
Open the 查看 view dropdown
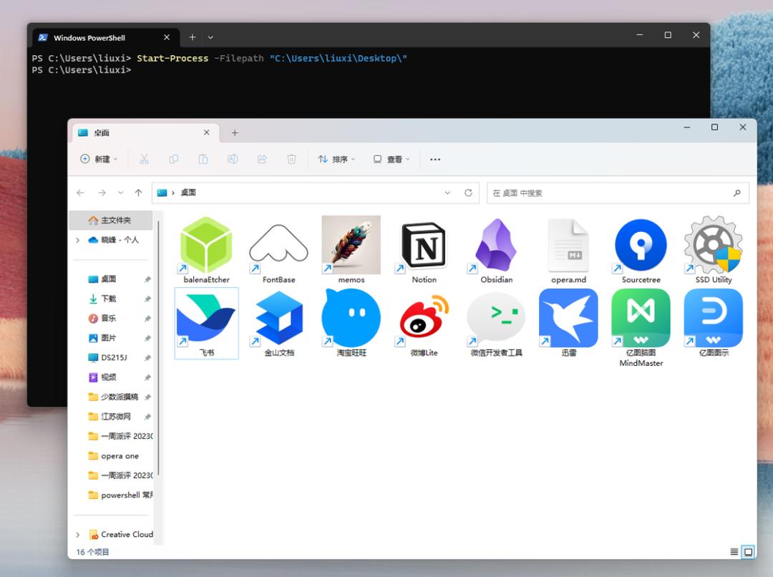tap(392, 159)
